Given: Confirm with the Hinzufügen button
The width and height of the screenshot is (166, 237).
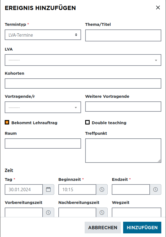Looking at the screenshot, I should 142,228.
